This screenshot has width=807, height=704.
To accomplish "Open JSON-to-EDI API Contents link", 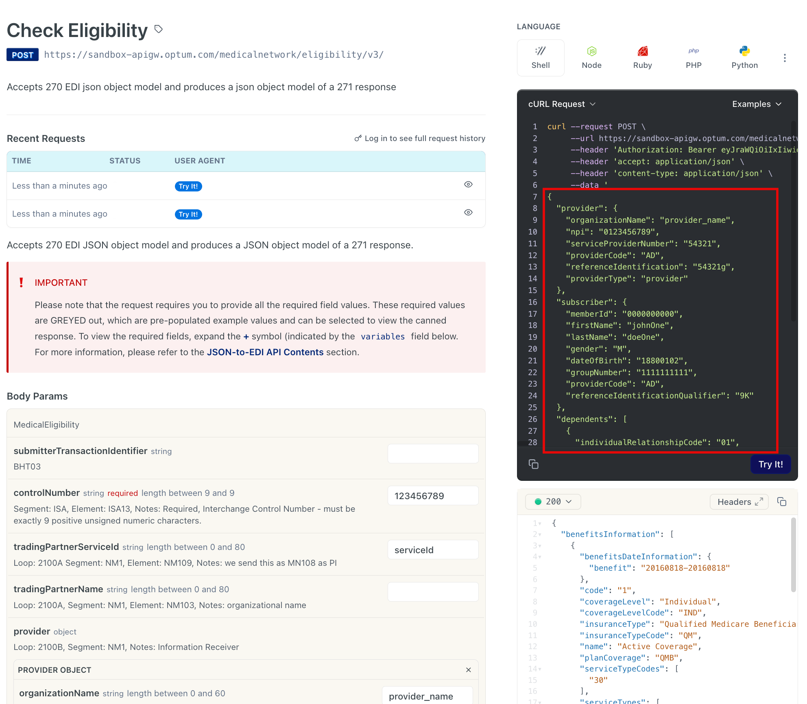I will tap(265, 352).
